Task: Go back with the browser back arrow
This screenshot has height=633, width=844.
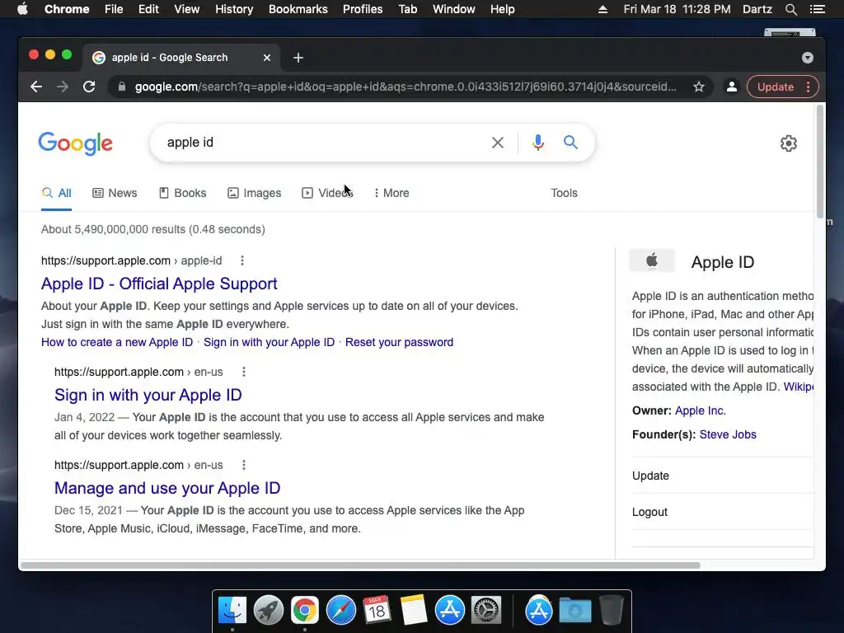Action: point(36,87)
